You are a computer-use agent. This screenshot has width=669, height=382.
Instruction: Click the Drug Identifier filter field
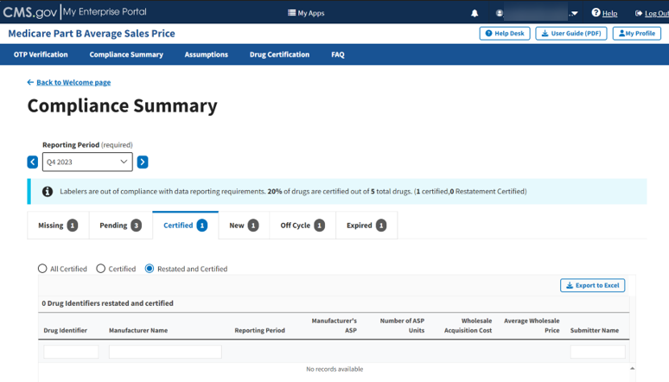pos(71,352)
